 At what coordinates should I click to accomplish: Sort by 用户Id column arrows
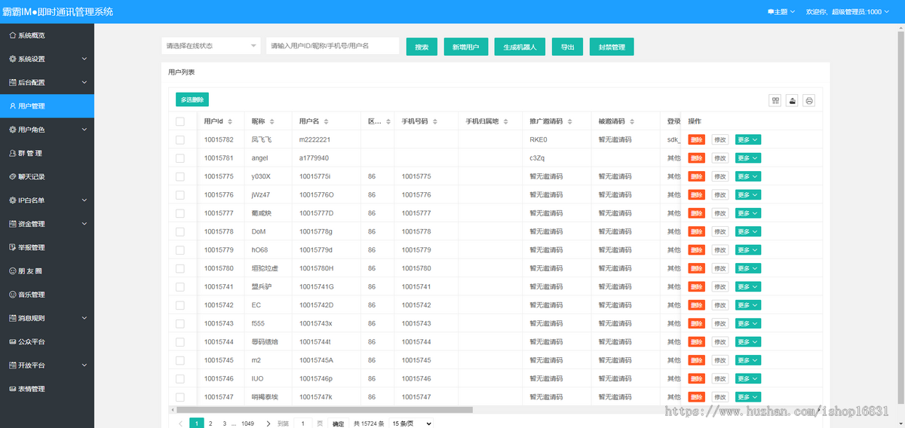tap(231, 121)
